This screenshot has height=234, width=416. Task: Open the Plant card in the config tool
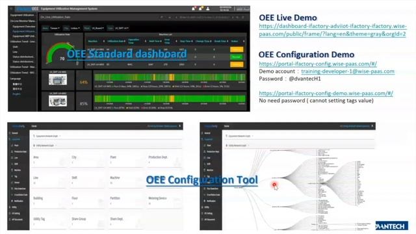(126, 160)
